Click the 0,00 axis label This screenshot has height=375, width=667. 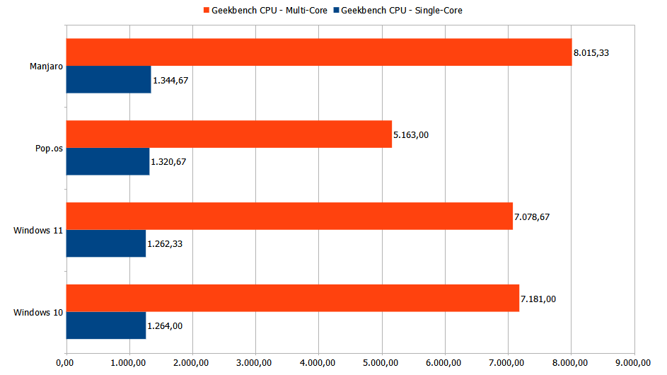(x=64, y=363)
